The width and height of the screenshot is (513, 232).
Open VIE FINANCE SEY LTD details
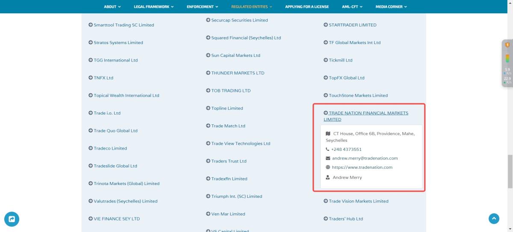click(114, 219)
